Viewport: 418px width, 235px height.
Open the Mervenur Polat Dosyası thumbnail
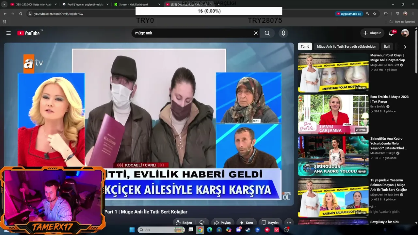pos(333,72)
